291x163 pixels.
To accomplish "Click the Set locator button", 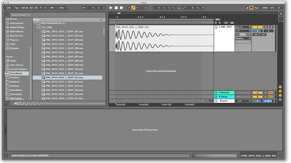I will coord(217,19).
